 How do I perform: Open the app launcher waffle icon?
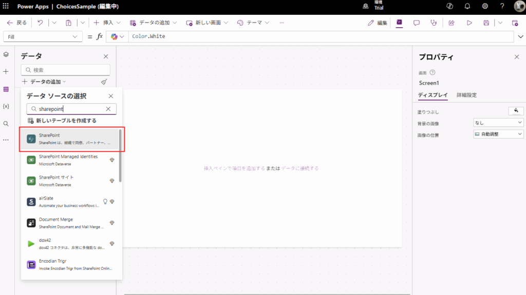[6, 6]
